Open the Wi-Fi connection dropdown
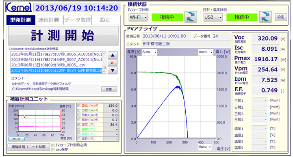This screenshot has width=293, height=157. (138, 17)
